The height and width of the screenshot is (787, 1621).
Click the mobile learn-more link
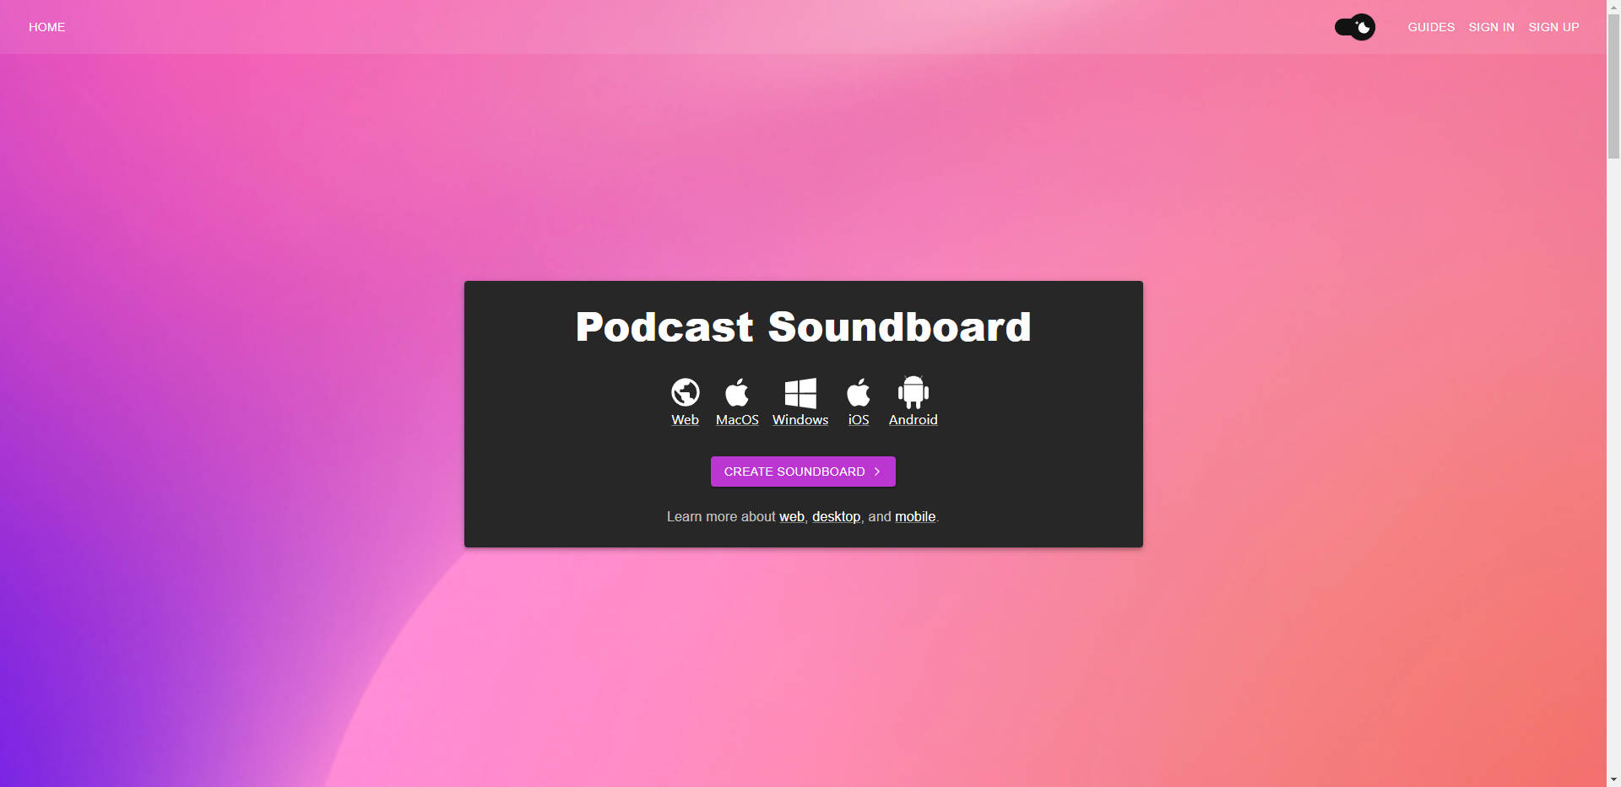pos(914,516)
